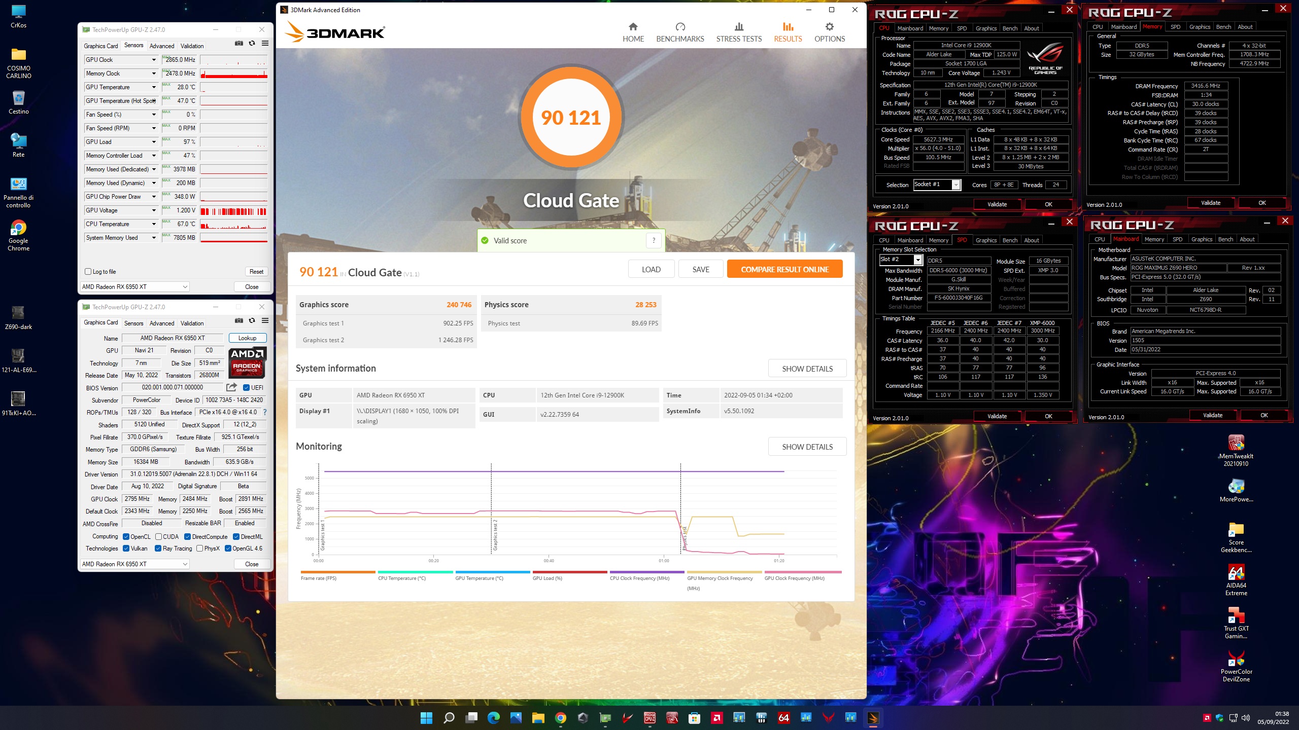Screen dimensions: 1299x730
Task: Toggle Vulkan checkbox
Action: pyautogui.click(x=126, y=548)
